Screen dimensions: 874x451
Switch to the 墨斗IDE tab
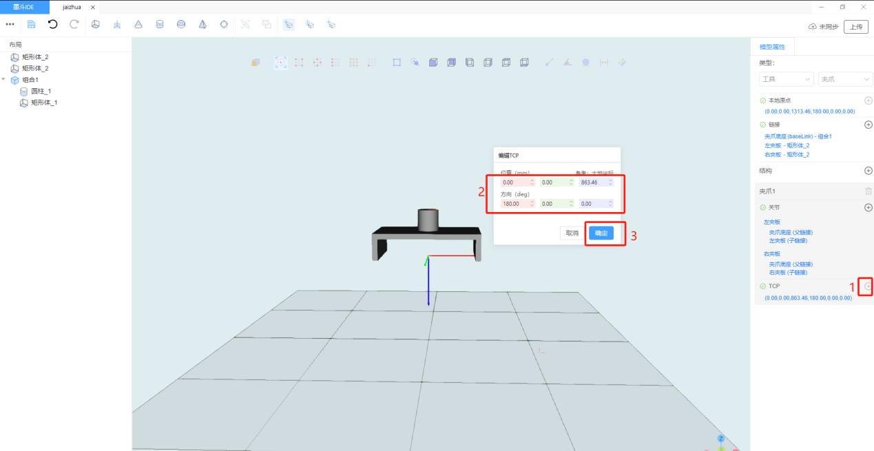click(25, 7)
